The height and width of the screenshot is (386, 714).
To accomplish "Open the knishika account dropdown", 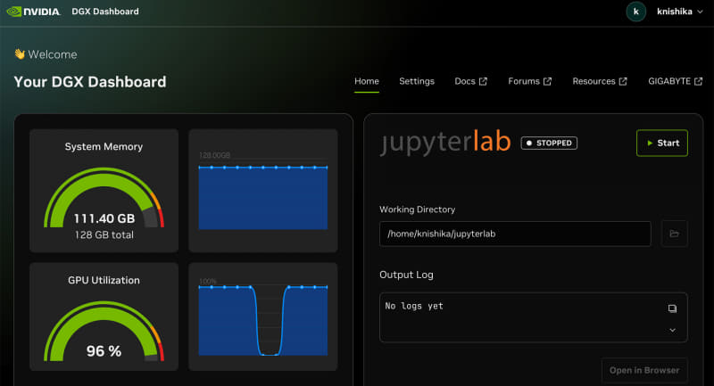I will (680, 12).
